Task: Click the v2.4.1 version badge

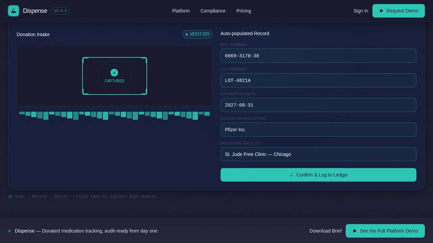Action: click(60, 11)
